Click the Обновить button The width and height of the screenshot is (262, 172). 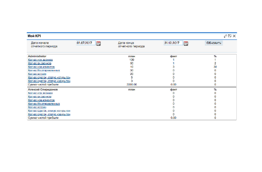pyautogui.click(x=214, y=43)
